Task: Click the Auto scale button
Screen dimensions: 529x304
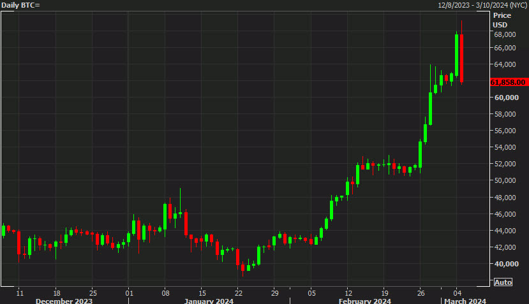Action: 503,282
